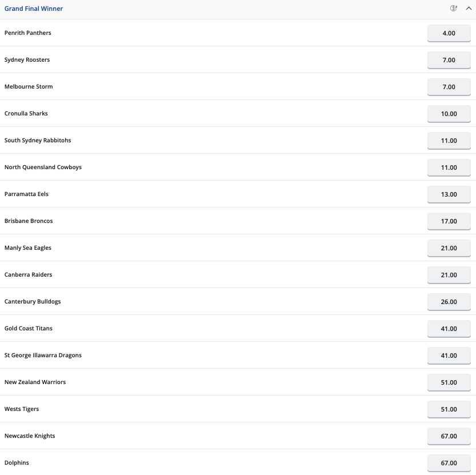Click the Grand Final Winner heading
This screenshot has height=475, width=476.
(x=34, y=9)
